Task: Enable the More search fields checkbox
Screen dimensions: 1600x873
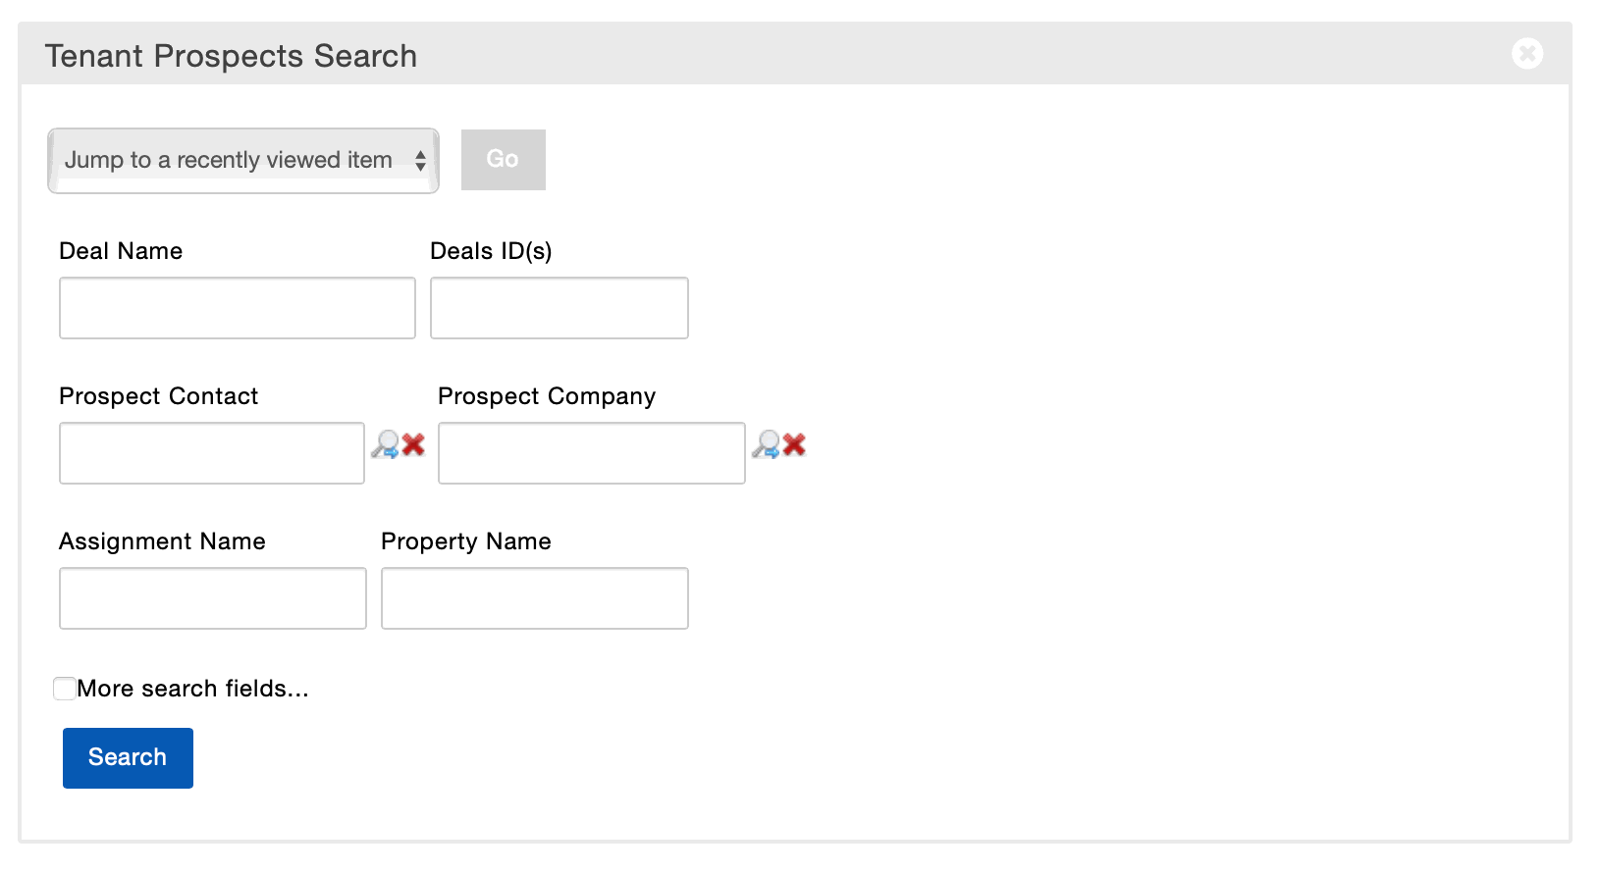Action: (65, 689)
